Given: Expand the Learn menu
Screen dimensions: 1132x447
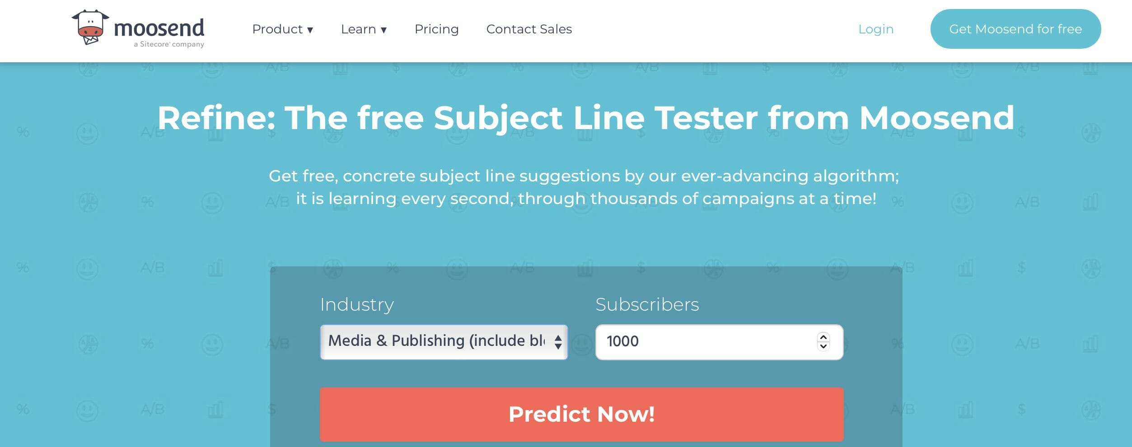Looking at the screenshot, I should pyautogui.click(x=364, y=29).
